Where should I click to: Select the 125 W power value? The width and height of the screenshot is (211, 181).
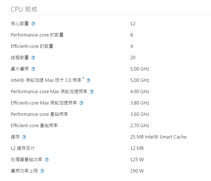[137, 160]
